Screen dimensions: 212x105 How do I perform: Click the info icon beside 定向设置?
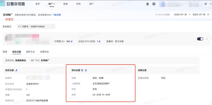(x=82, y=70)
